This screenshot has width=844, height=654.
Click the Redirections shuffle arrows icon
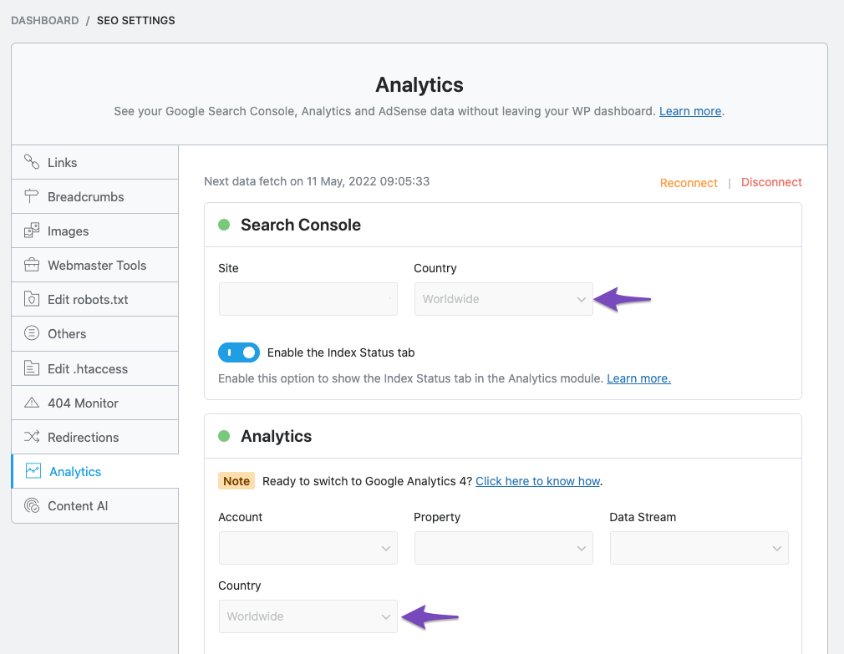[x=32, y=437]
